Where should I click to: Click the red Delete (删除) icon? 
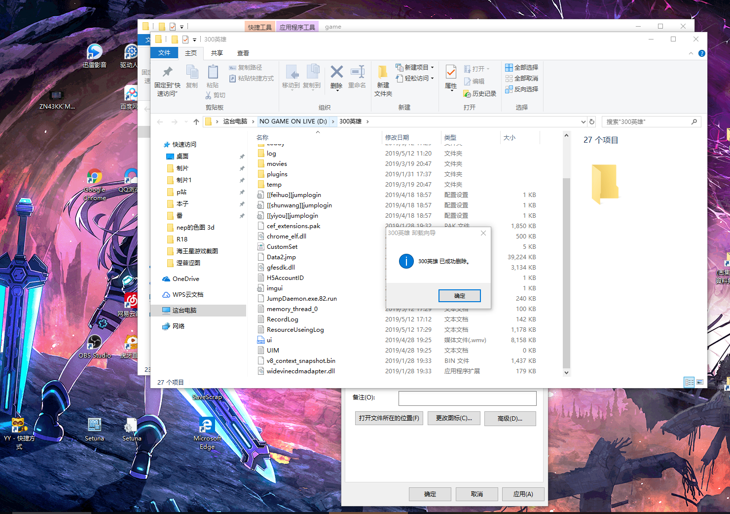tap(336, 72)
